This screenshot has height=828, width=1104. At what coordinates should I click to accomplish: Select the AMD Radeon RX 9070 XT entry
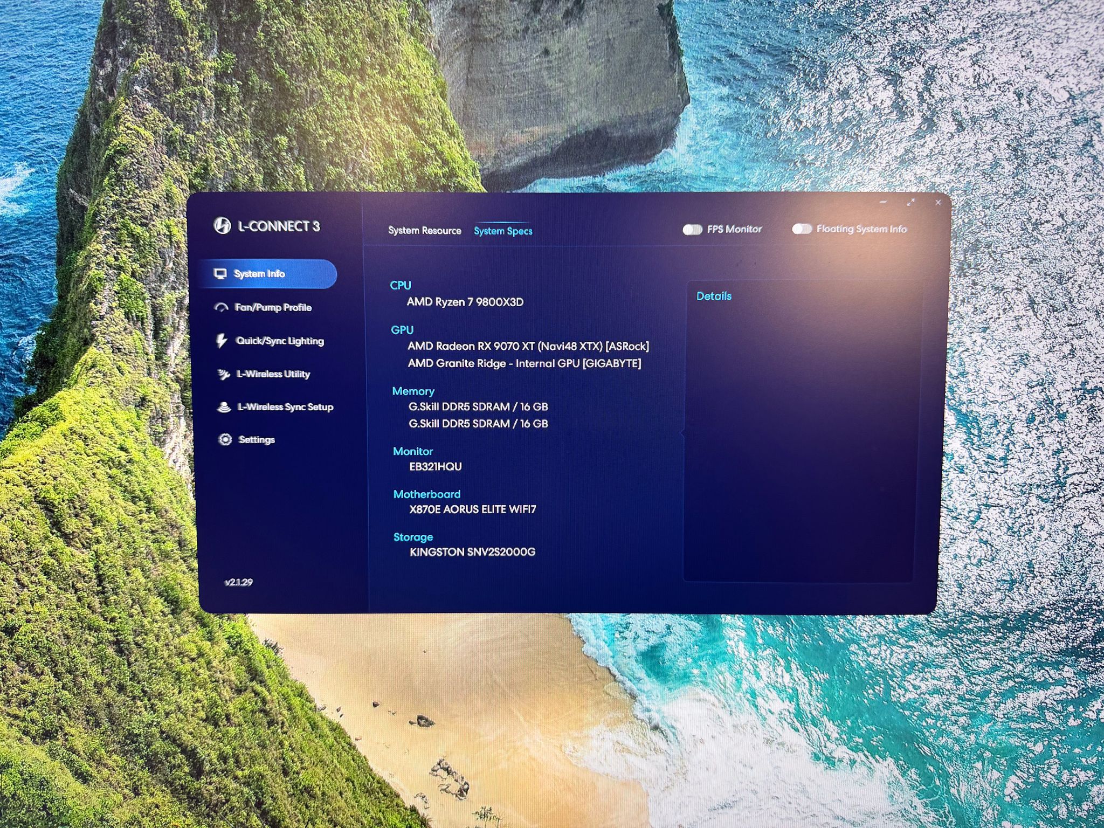coord(528,346)
